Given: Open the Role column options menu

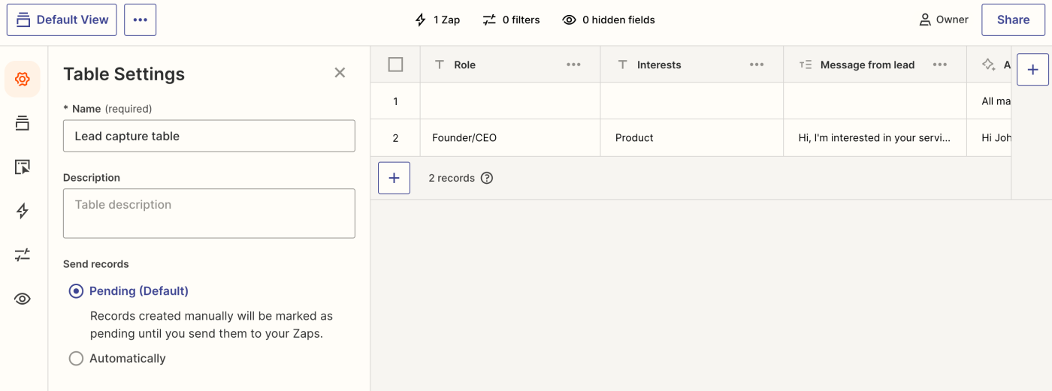Looking at the screenshot, I should [573, 65].
